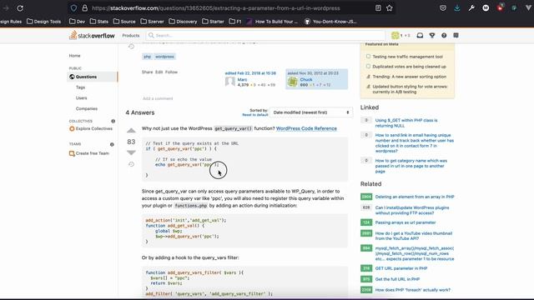Open the wrench developer tools icon
This screenshot has width=534, height=300.
[x=471, y=7]
